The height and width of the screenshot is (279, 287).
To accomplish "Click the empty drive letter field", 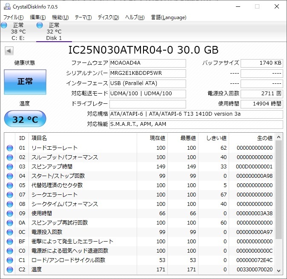I will pos(148,104).
